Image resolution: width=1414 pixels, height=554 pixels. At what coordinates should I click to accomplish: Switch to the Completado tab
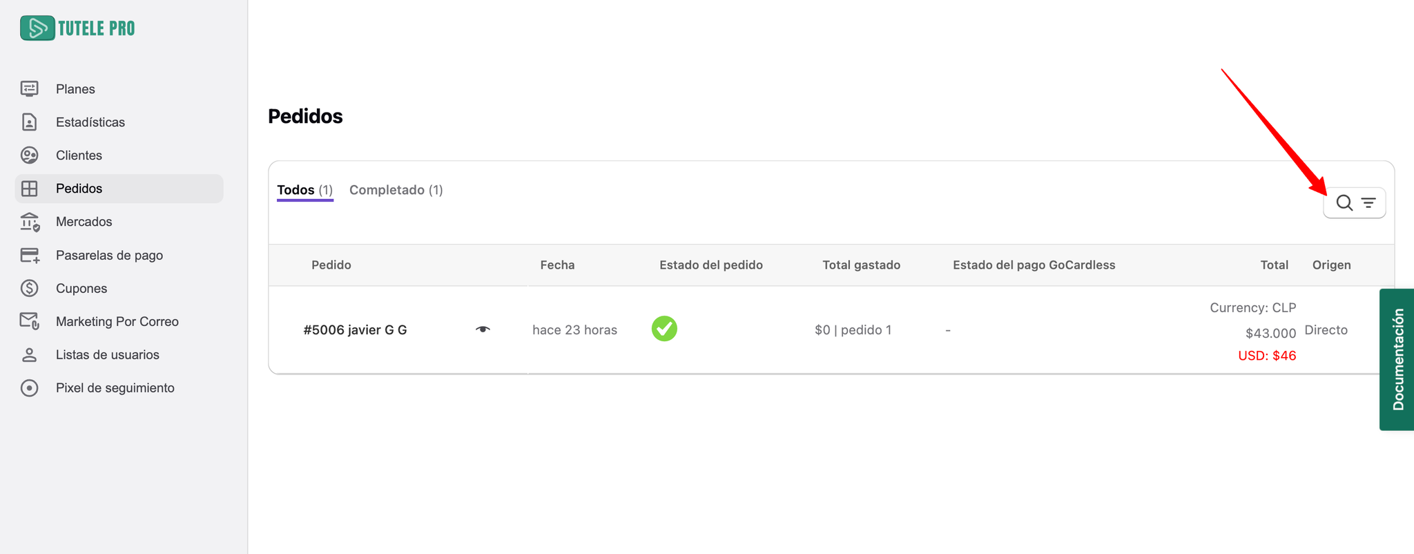(396, 190)
